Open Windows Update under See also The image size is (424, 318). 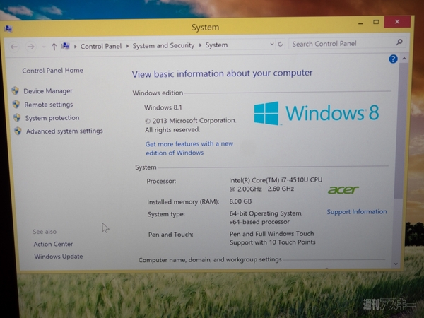59,257
